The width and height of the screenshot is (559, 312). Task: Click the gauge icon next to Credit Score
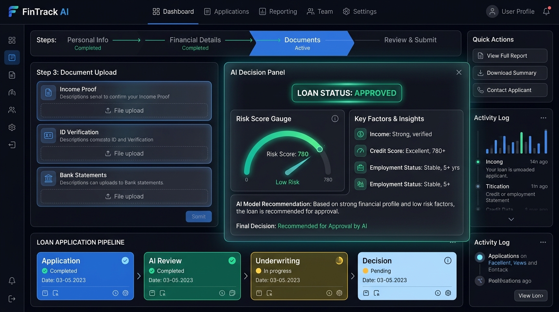[x=360, y=151]
